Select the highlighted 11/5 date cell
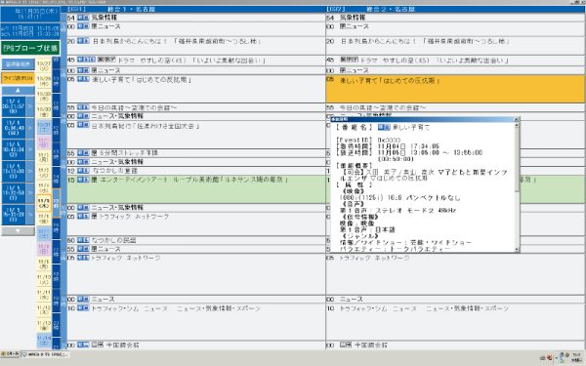Image resolution: width=586 pixels, height=366 pixels. pyautogui.click(x=44, y=203)
